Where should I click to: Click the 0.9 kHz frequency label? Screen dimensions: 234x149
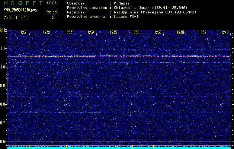(x=3, y=86)
